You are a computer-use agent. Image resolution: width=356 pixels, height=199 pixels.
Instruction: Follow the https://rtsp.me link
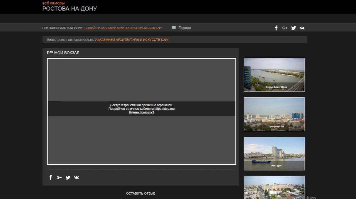click(x=164, y=109)
